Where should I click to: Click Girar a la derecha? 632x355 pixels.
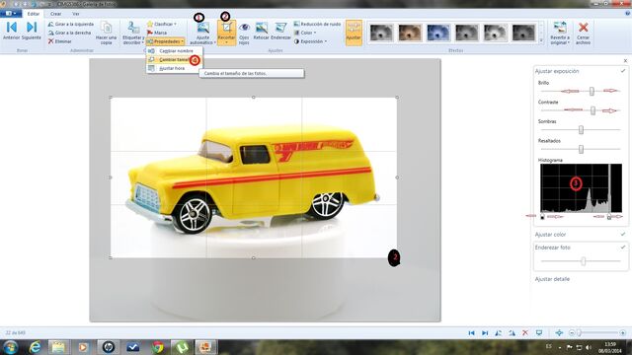(x=69, y=33)
